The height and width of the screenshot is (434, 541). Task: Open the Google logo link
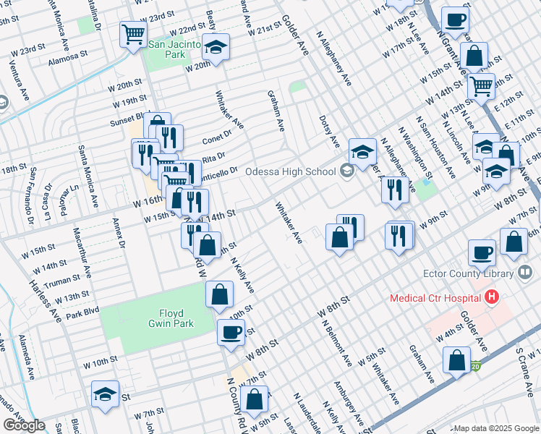coord(24,426)
